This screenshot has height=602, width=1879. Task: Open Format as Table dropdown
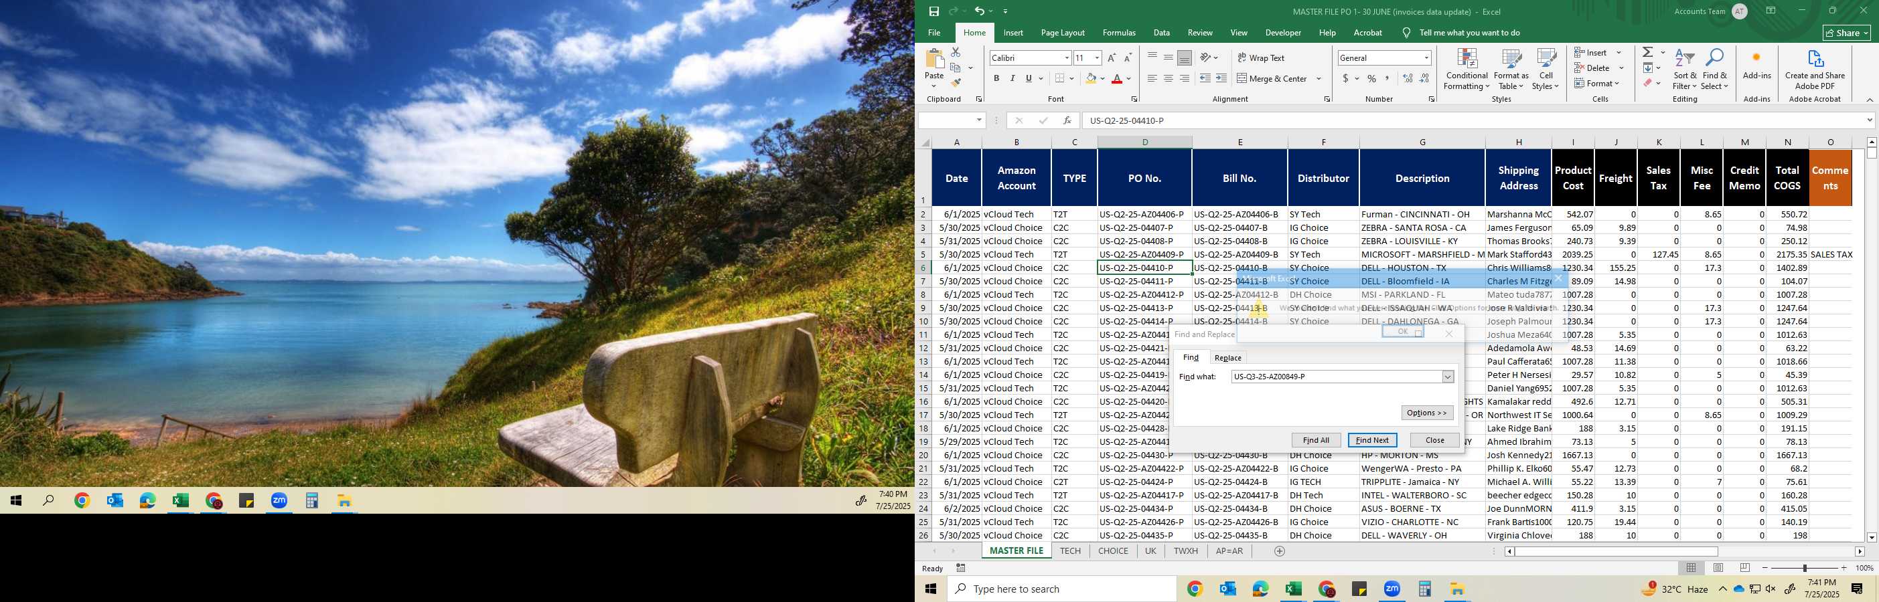tap(1511, 70)
